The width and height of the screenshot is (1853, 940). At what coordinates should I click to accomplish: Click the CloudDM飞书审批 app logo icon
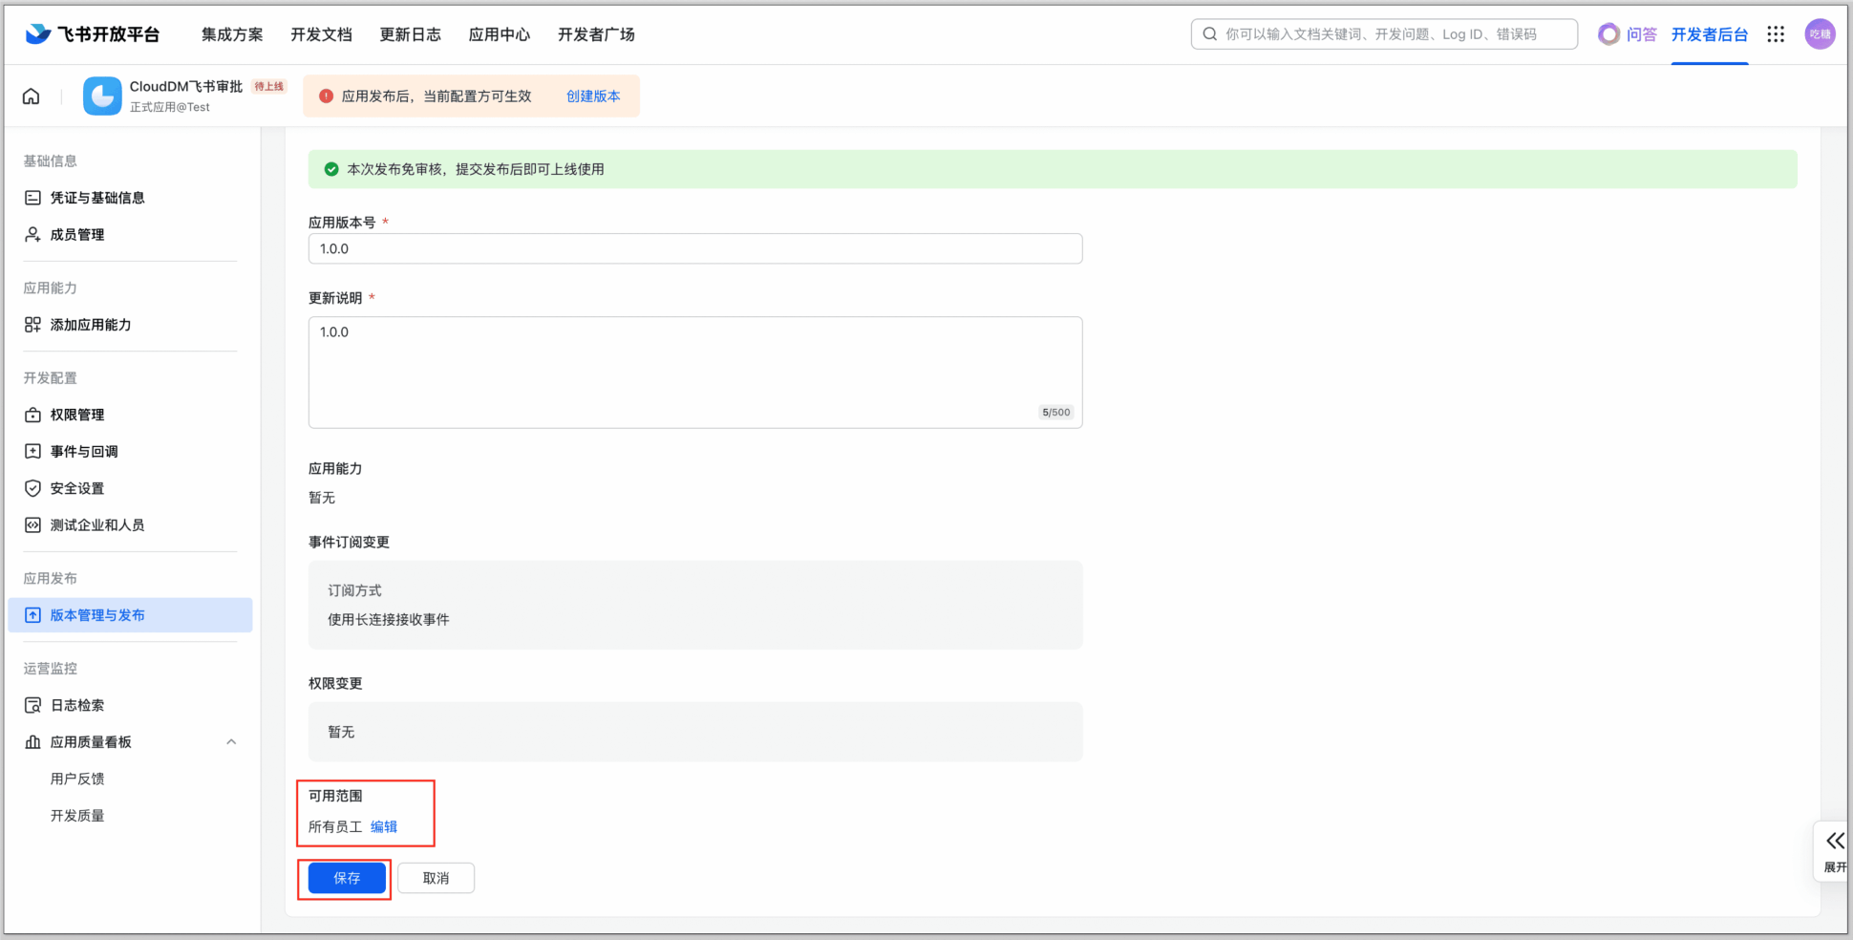(x=102, y=96)
